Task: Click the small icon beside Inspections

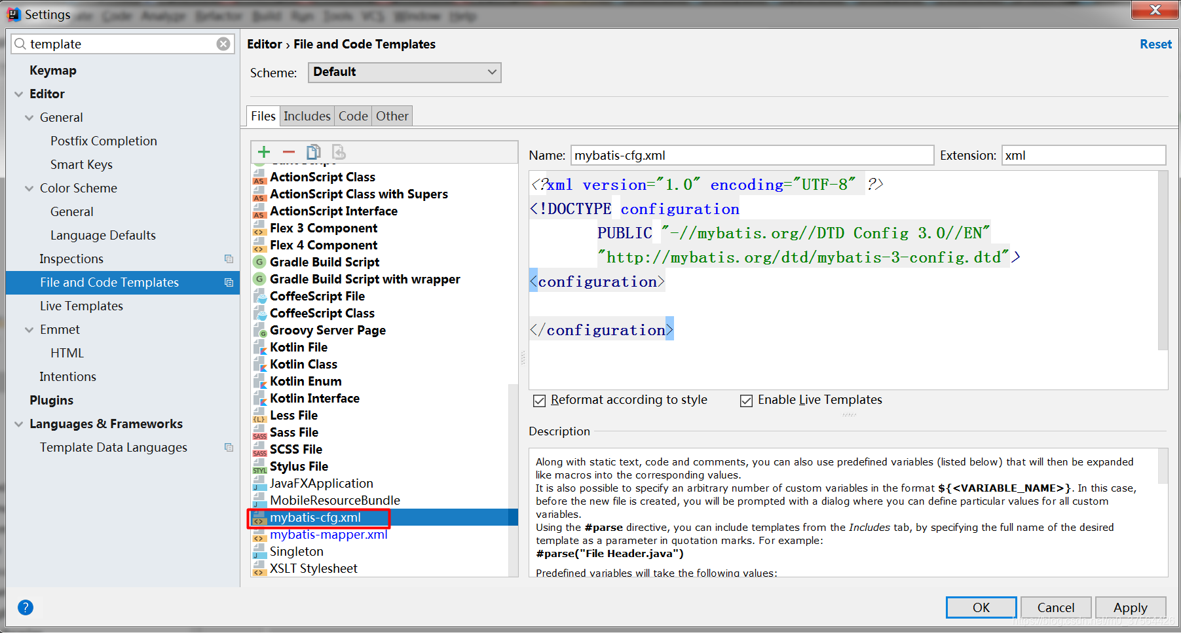Action: pos(228,259)
